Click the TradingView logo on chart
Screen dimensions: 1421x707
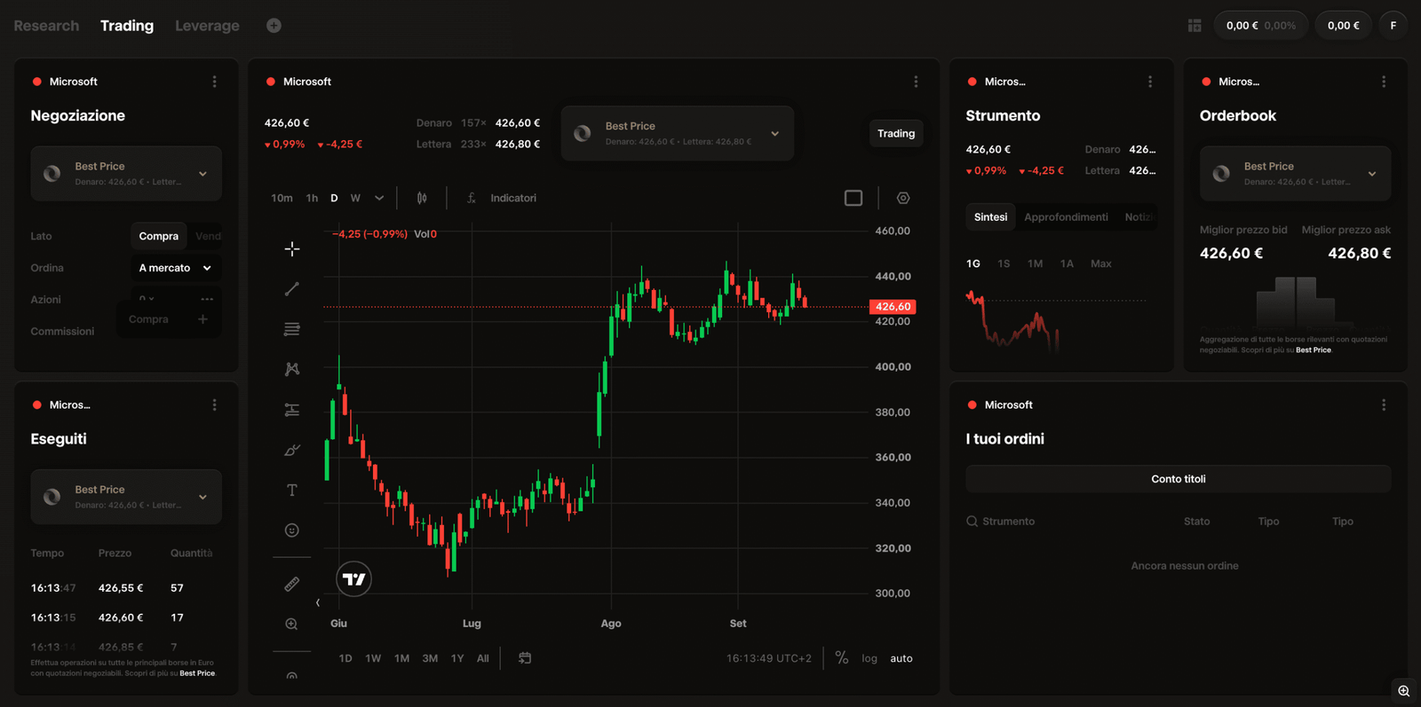pos(353,579)
